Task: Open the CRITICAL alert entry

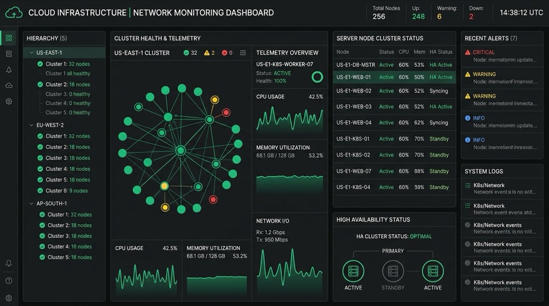Action: 502,56
